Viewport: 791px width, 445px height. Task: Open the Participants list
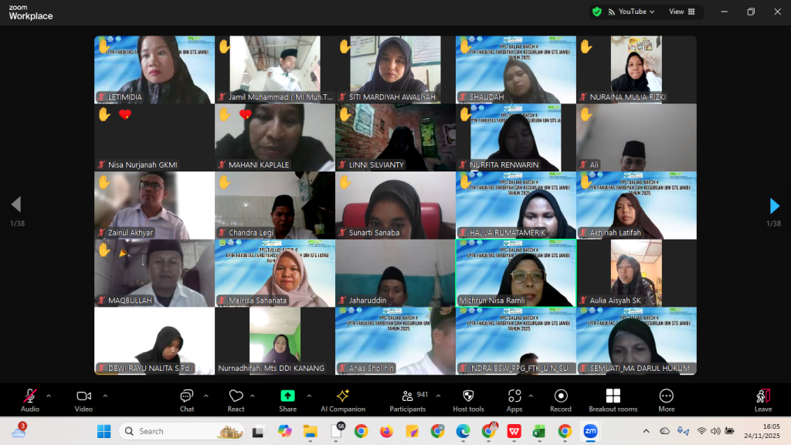pyautogui.click(x=407, y=399)
